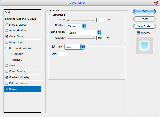This screenshot has width=160, height=117.
Task: Enable the Satin checkbox
Action: 7,66
